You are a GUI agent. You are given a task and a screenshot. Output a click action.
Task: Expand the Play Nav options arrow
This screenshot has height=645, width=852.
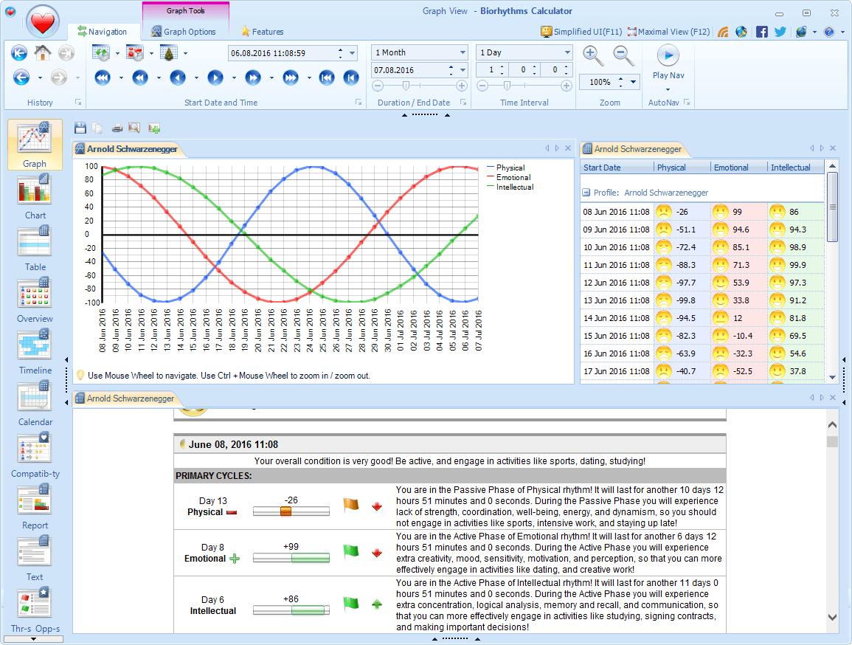[x=668, y=89]
